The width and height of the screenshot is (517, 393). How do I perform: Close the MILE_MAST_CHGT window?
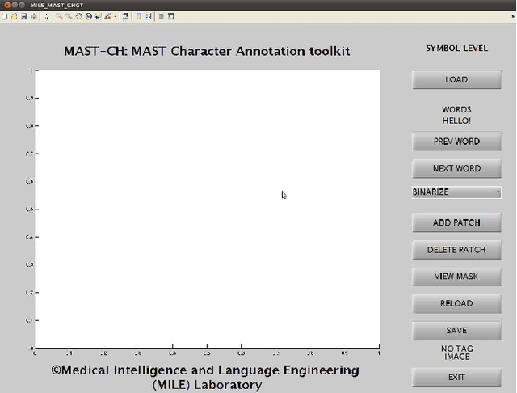point(7,5)
